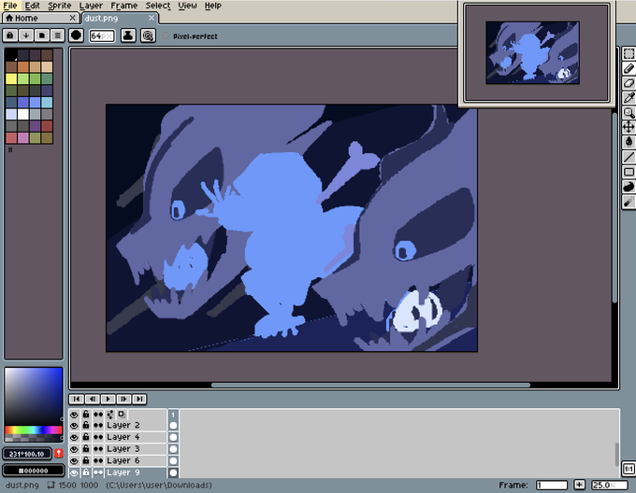Click the palette lock edit-mode button
The width and height of the screenshot is (636, 493).
point(10,35)
